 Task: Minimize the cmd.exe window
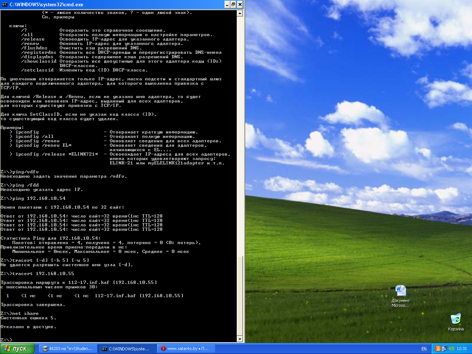[227, 4]
